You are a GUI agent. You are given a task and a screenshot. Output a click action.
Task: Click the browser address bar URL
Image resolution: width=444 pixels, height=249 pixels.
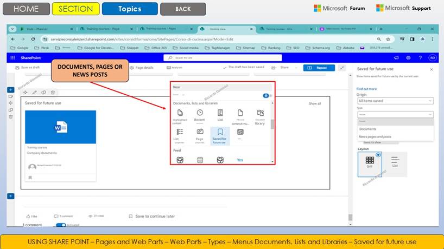142,39
